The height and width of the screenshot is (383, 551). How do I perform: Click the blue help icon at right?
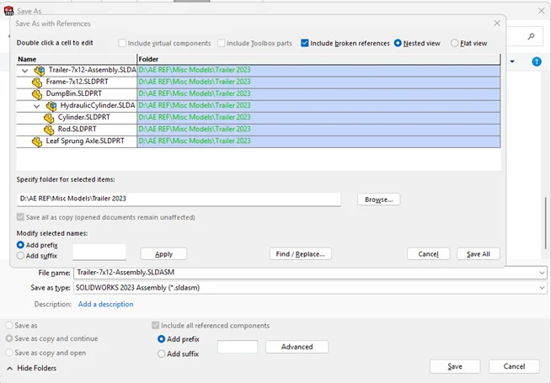click(x=536, y=61)
